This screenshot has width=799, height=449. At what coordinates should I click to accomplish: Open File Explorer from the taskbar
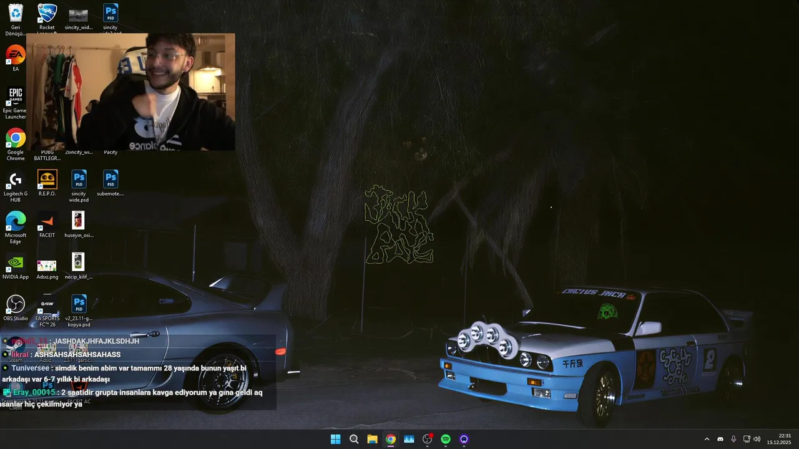coord(372,439)
